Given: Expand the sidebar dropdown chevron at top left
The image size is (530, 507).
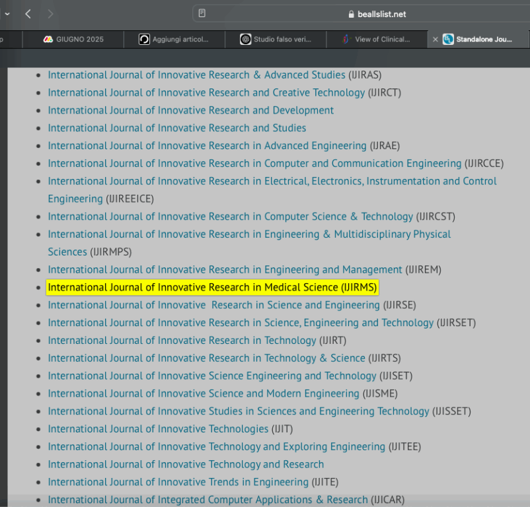Looking at the screenshot, I should [x=7, y=14].
